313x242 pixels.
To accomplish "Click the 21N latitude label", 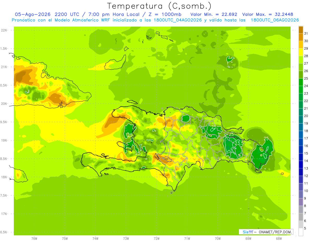I will [x=4, y=67].
